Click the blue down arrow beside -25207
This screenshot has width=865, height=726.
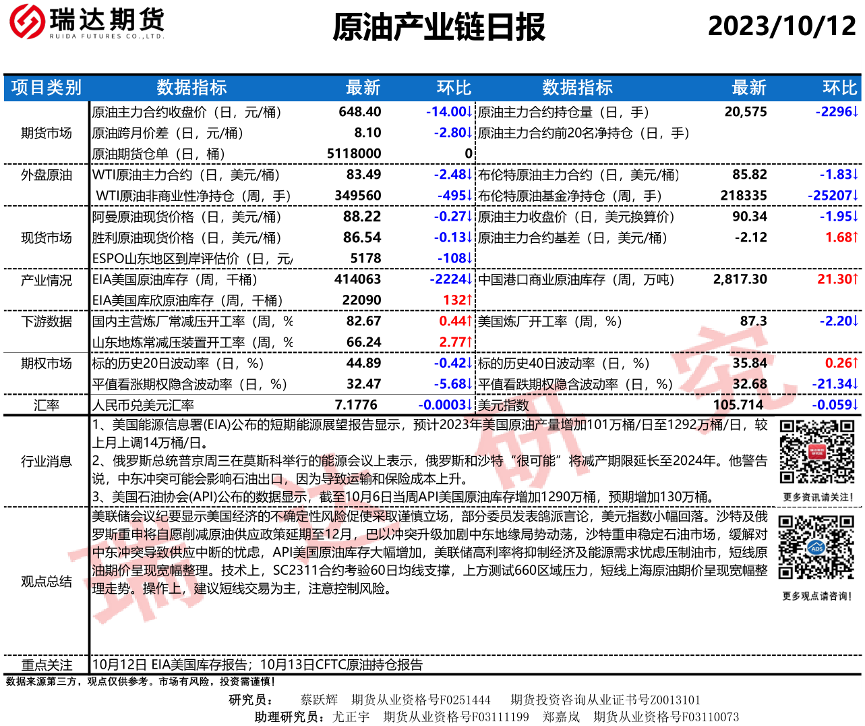[855, 196]
